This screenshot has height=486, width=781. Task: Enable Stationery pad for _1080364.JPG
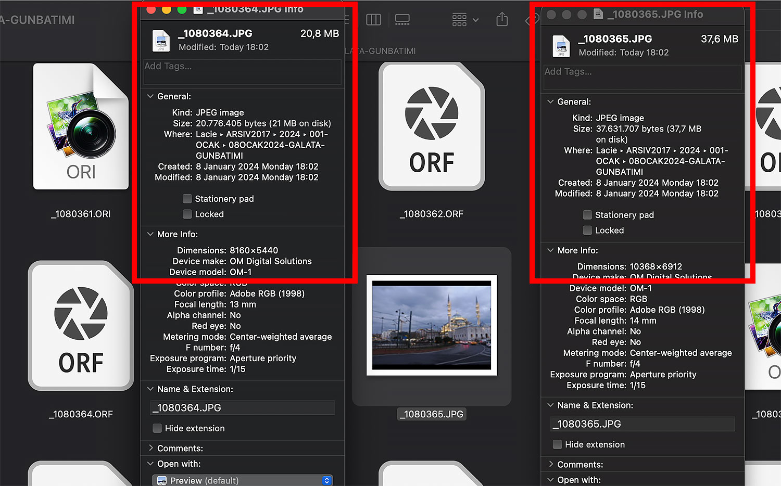tap(187, 199)
